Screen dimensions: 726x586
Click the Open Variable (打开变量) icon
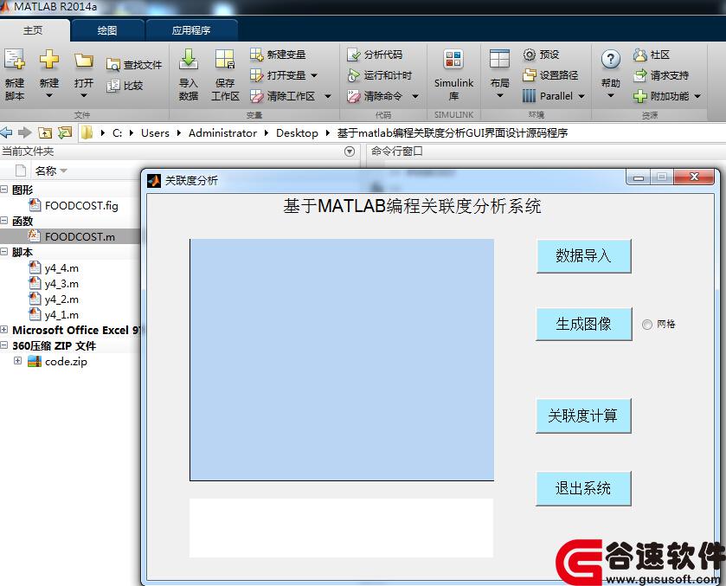tap(256, 75)
